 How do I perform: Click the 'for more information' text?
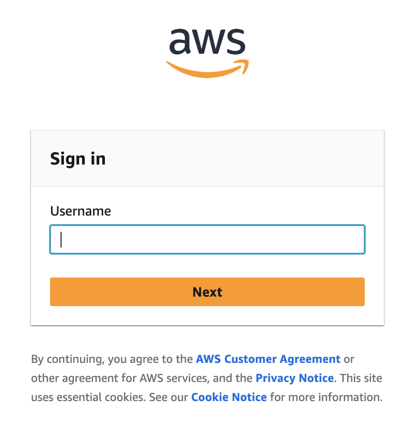pos(326,397)
